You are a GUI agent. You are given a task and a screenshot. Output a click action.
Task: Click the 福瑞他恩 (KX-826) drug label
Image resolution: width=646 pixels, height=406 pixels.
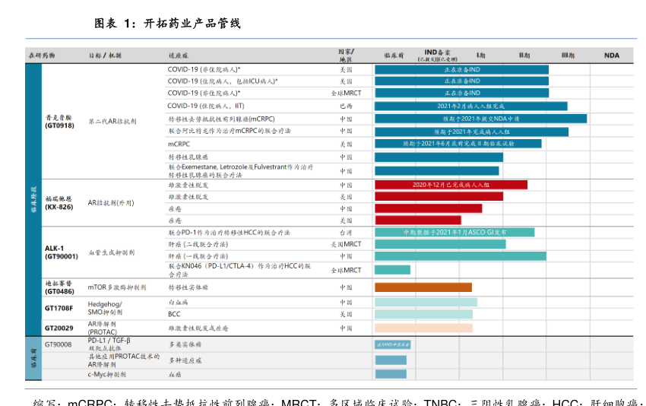[59, 202]
